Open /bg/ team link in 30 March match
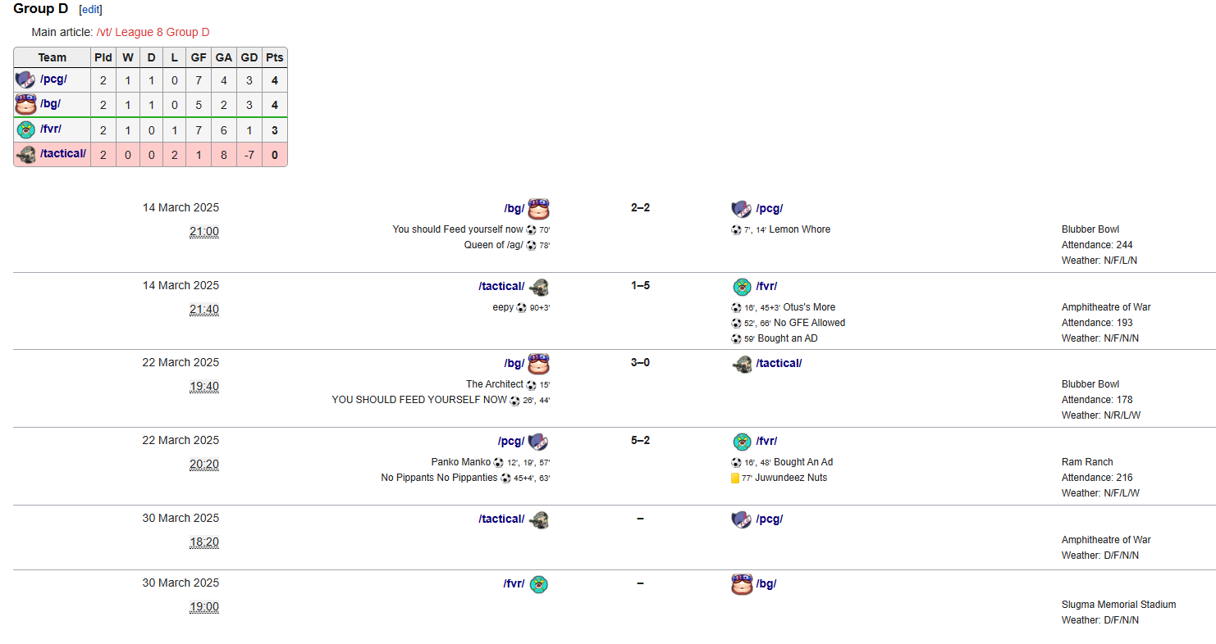 point(766,584)
